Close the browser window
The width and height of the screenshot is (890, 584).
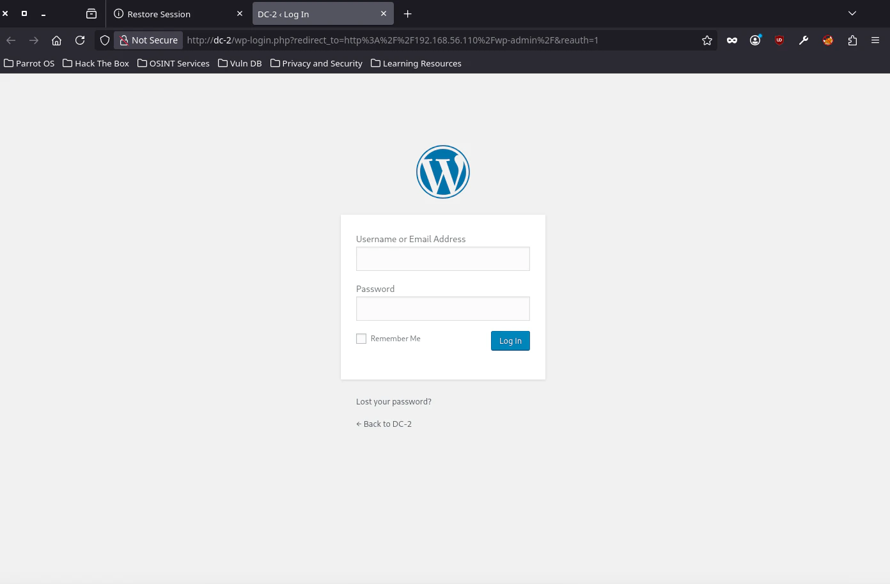tap(5, 13)
